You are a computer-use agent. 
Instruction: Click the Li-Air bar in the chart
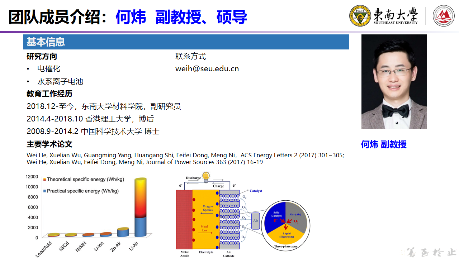click(x=141, y=207)
